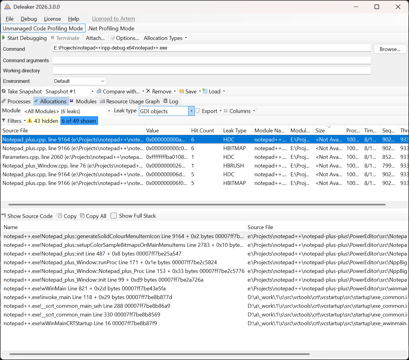Image resolution: width=409 pixels, height=360 pixels.
Task: Open the Debug menu
Action: click(x=29, y=19)
